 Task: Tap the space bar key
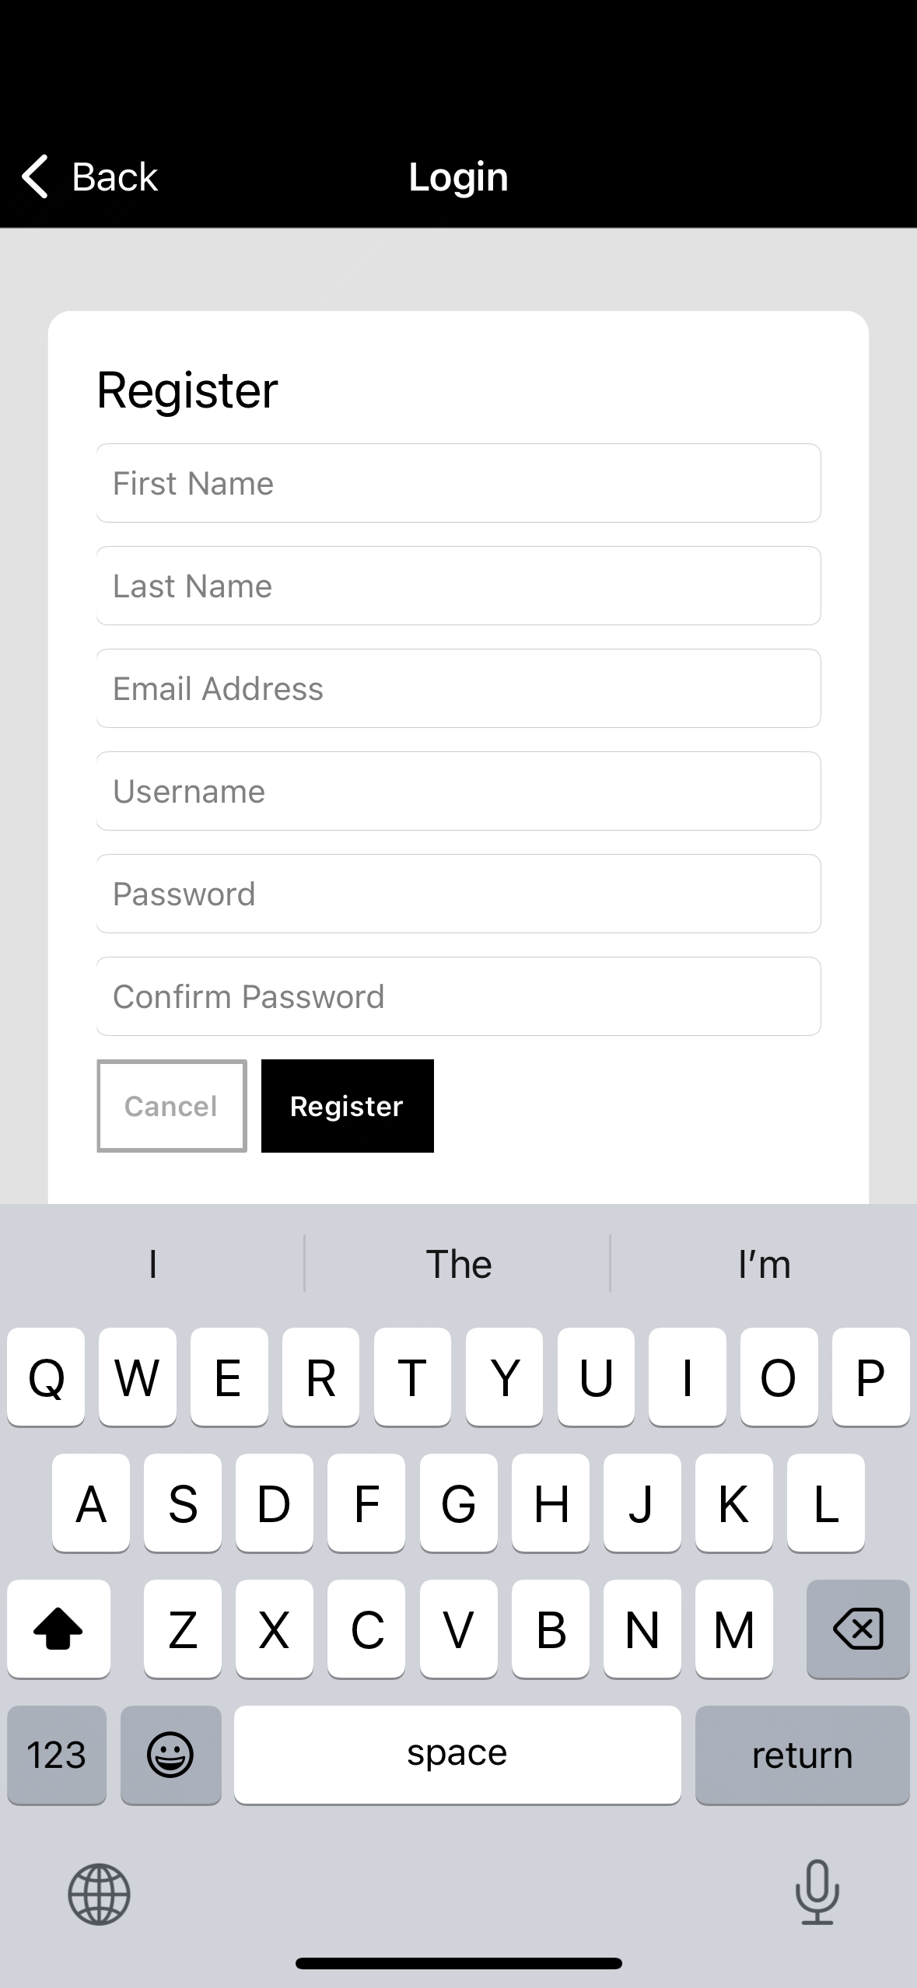coord(457,1755)
